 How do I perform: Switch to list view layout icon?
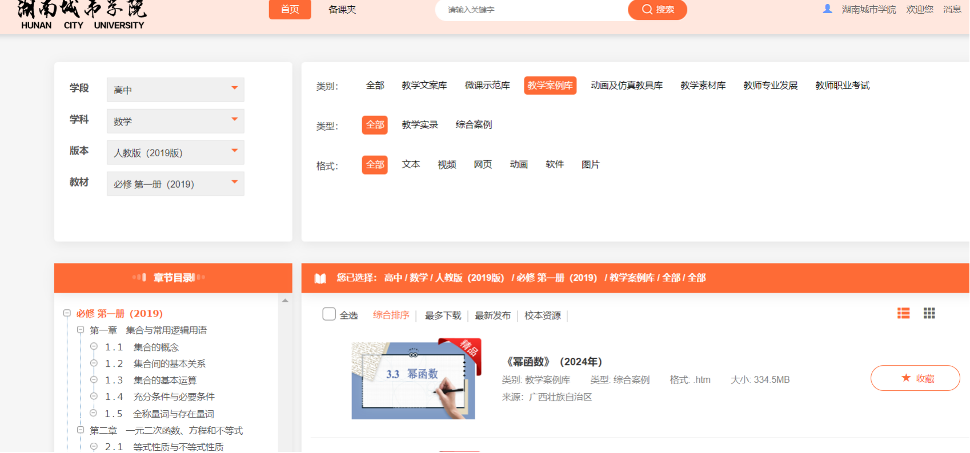tap(903, 313)
